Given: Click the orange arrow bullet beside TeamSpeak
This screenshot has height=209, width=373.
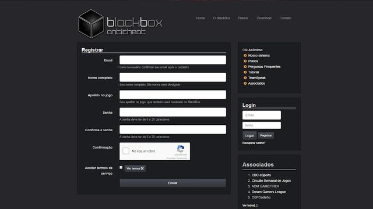Looking at the screenshot, I should 245,78.
